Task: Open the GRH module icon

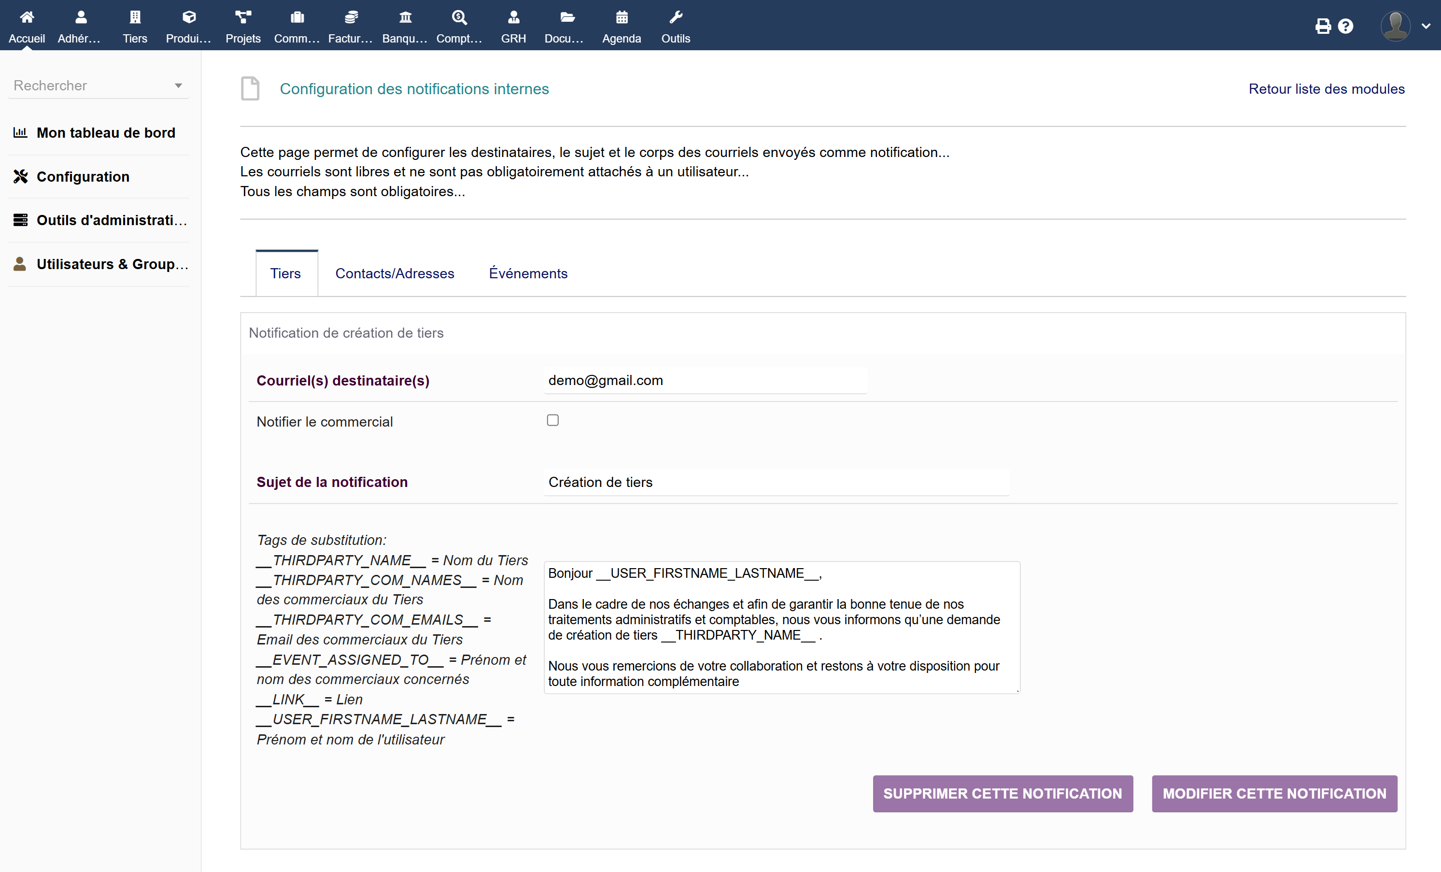Action: (x=513, y=17)
